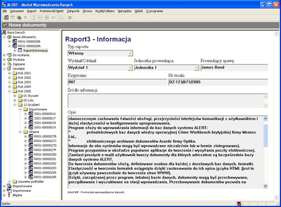Collapse the Nowe dokumenty tree node
The image size is (281, 207).
point(4,37)
